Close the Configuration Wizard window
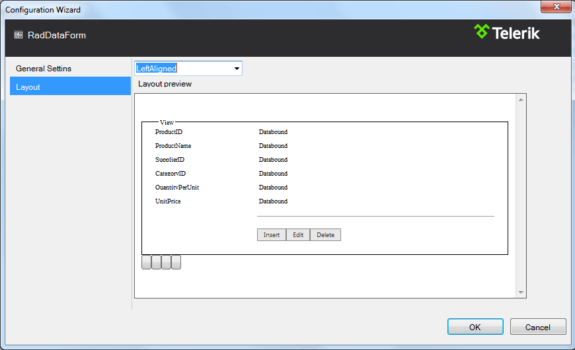This screenshot has width=575, height=350. [x=556, y=6]
